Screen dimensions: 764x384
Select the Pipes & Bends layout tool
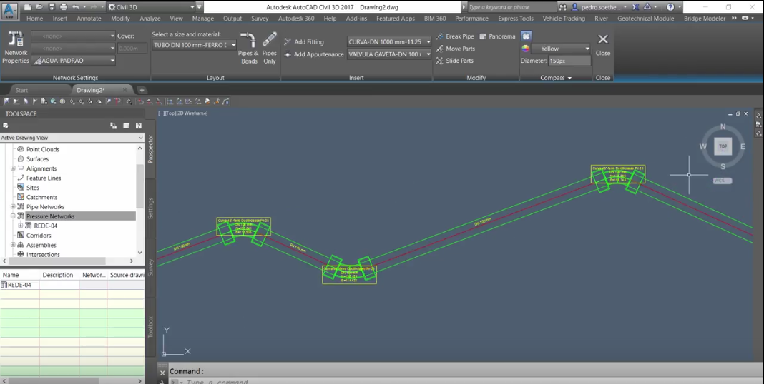pyautogui.click(x=249, y=49)
